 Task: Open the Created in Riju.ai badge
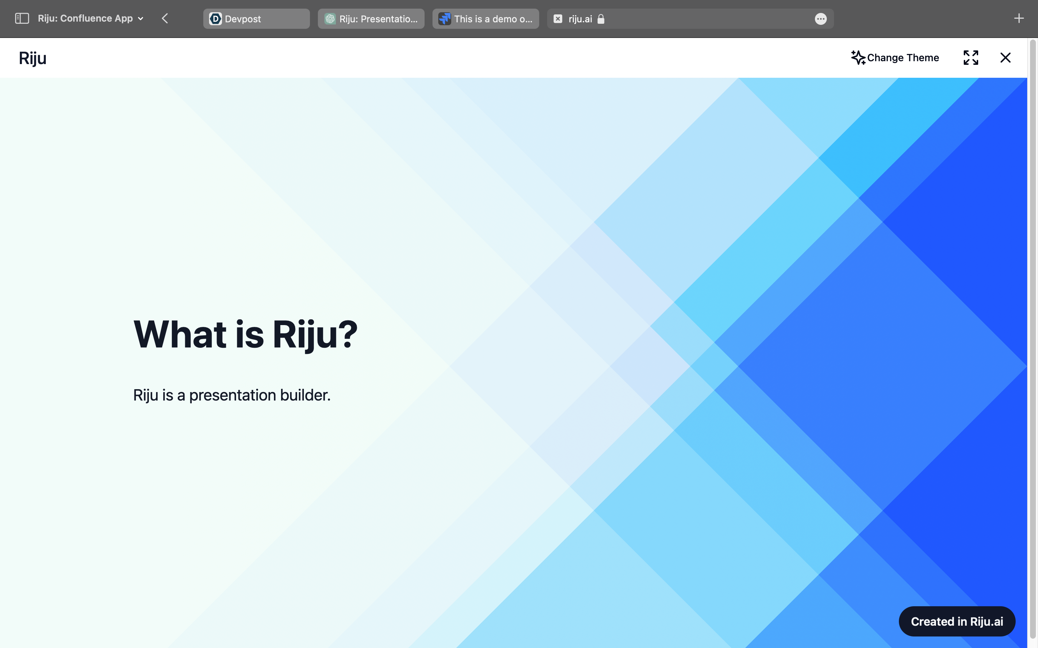click(x=957, y=621)
